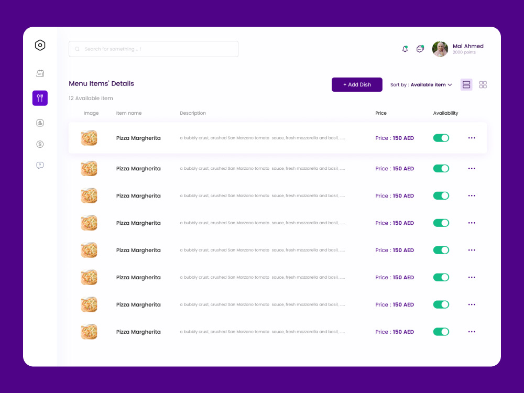
Task: Toggle availability of seventh Pizza Margherita row
Action: 441,304
